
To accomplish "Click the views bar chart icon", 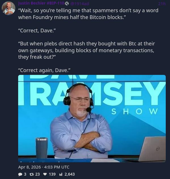I will click(61, 174).
